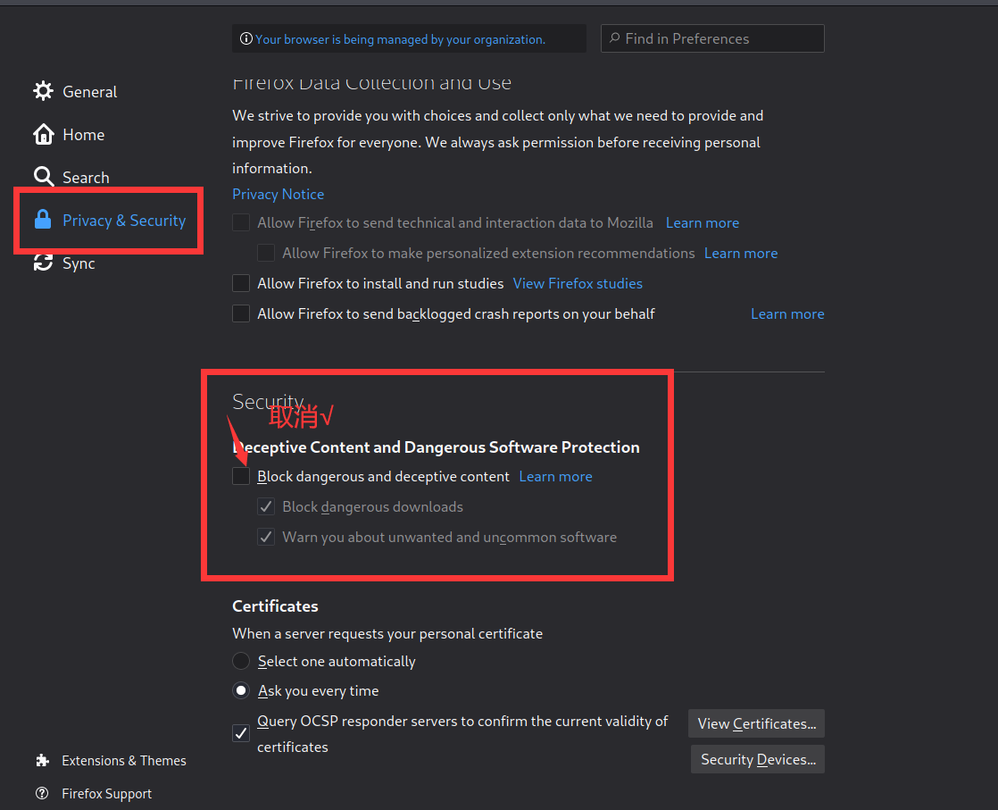Click the General gear icon
998x810 pixels.
[x=43, y=91]
